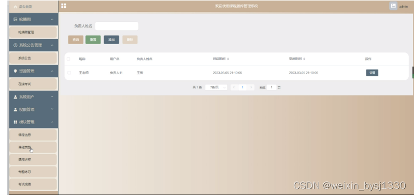Select page 1 in pagination
Image resolution: width=414 pixels, height=196 pixels.
242,87
